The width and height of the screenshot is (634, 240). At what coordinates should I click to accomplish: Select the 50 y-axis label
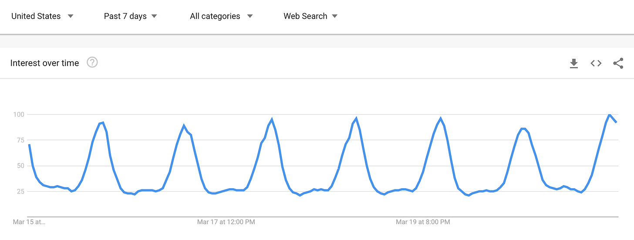click(x=20, y=166)
